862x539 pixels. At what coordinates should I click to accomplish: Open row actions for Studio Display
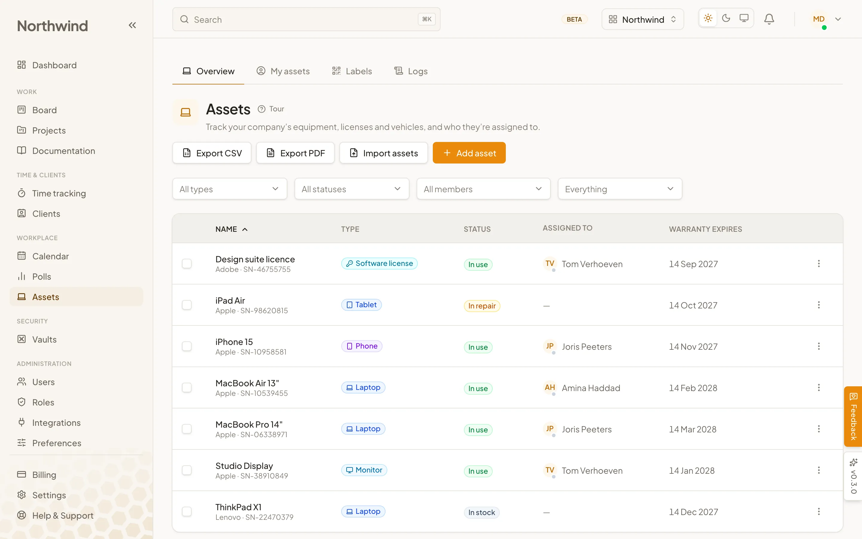point(819,470)
